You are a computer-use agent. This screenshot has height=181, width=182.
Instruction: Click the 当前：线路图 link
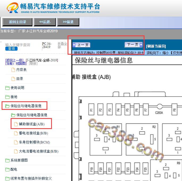point(16,63)
